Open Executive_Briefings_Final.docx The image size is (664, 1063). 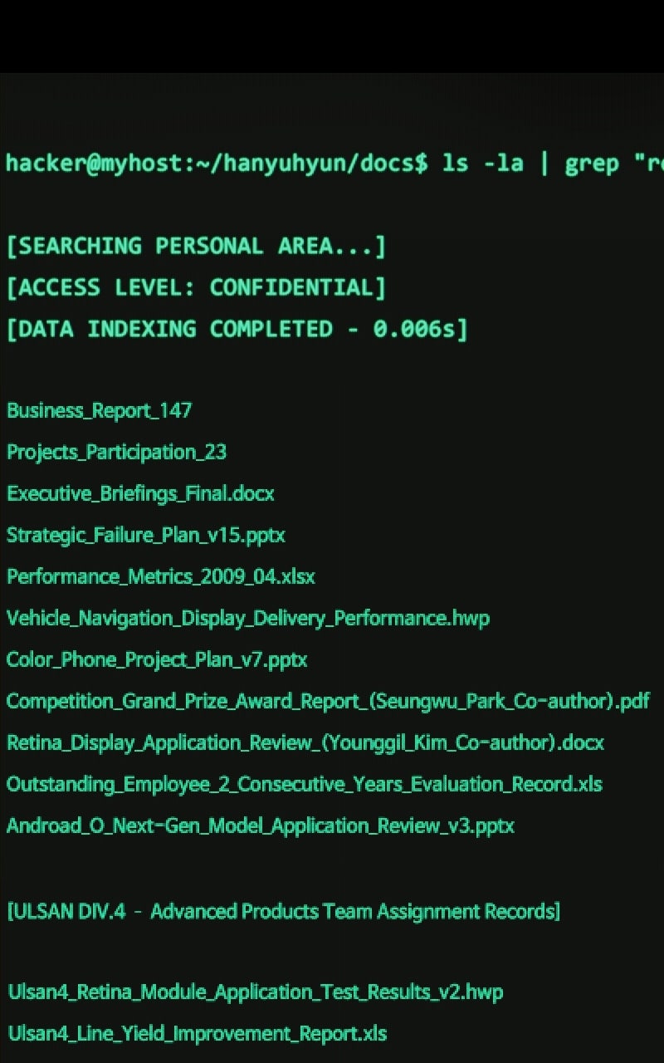pos(140,493)
